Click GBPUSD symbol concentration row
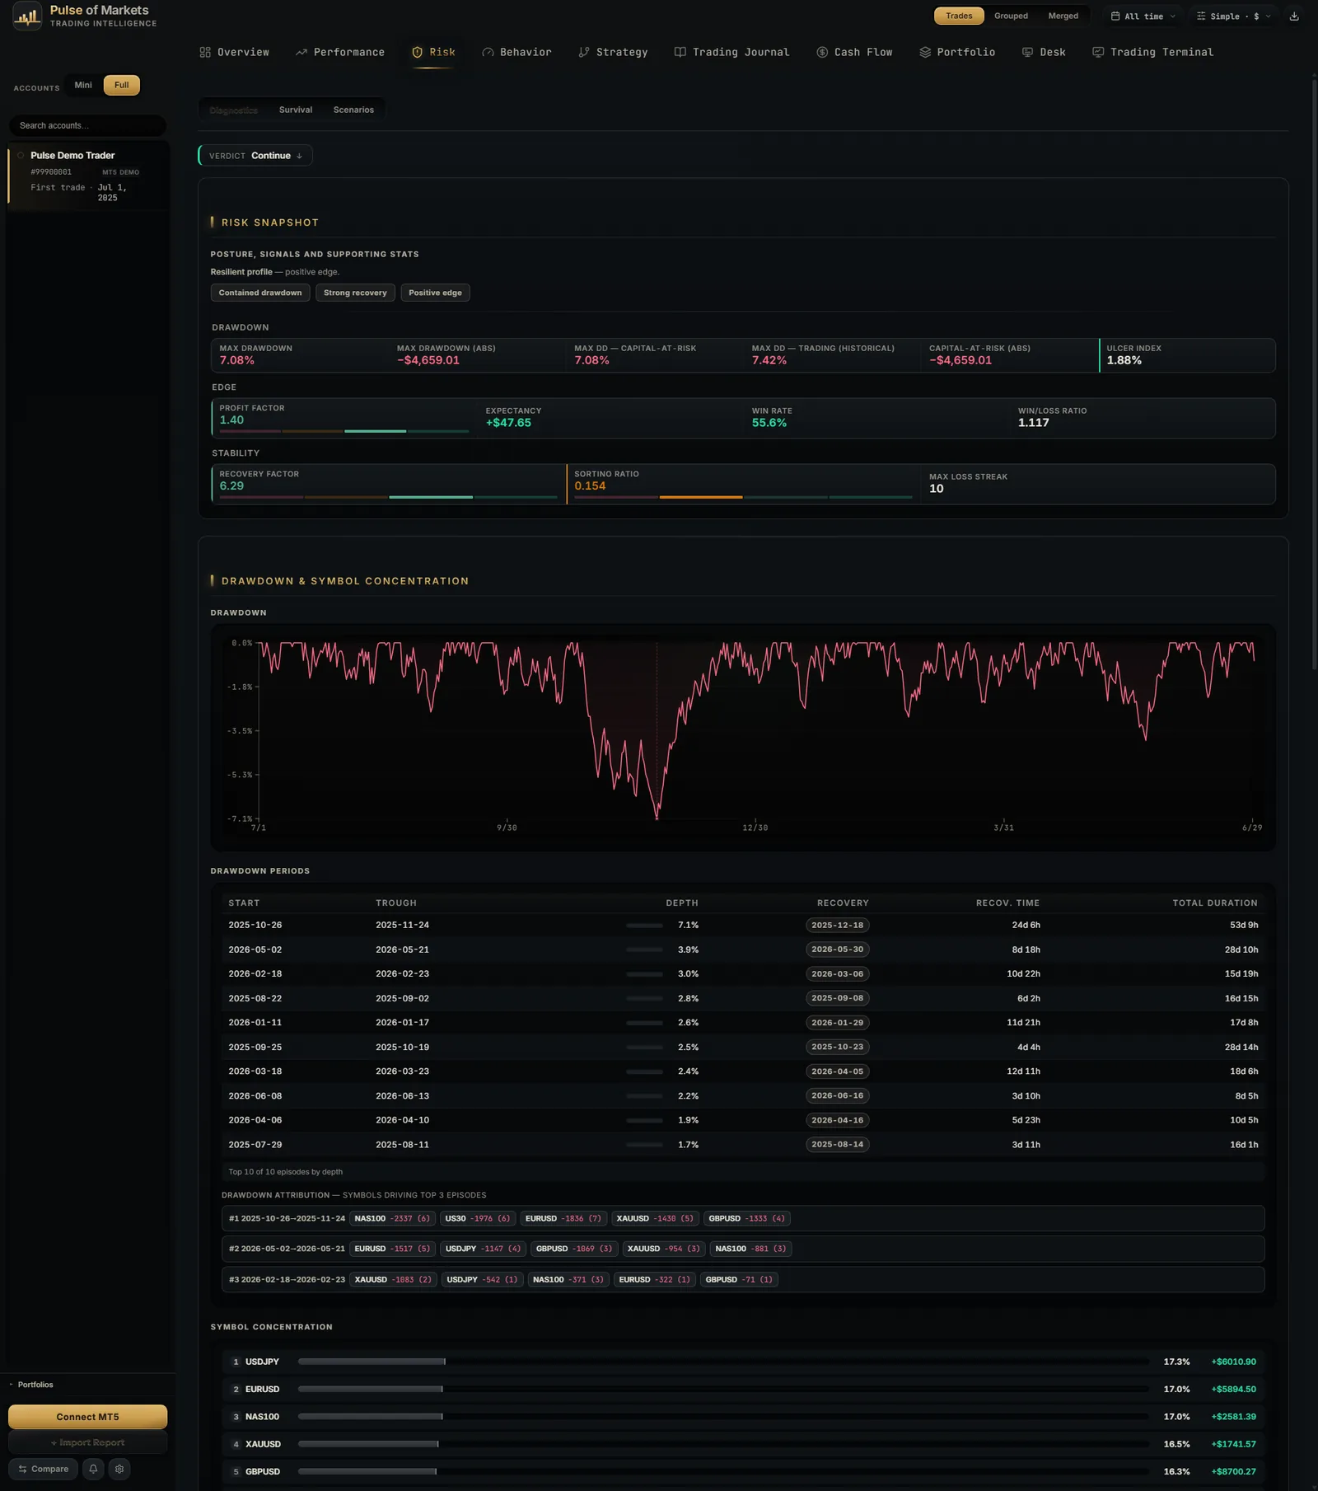This screenshot has width=1318, height=1491. point(743,1471)
